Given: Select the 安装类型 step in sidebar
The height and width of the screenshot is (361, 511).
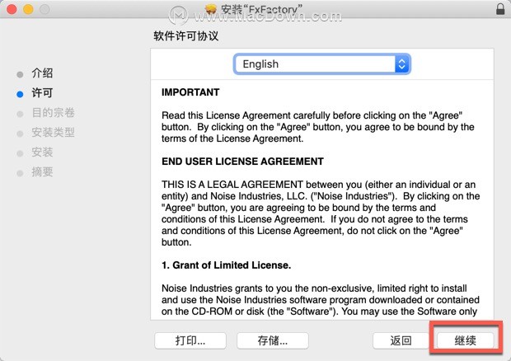Looking at the screenshot, I should (x=53, y=132).
